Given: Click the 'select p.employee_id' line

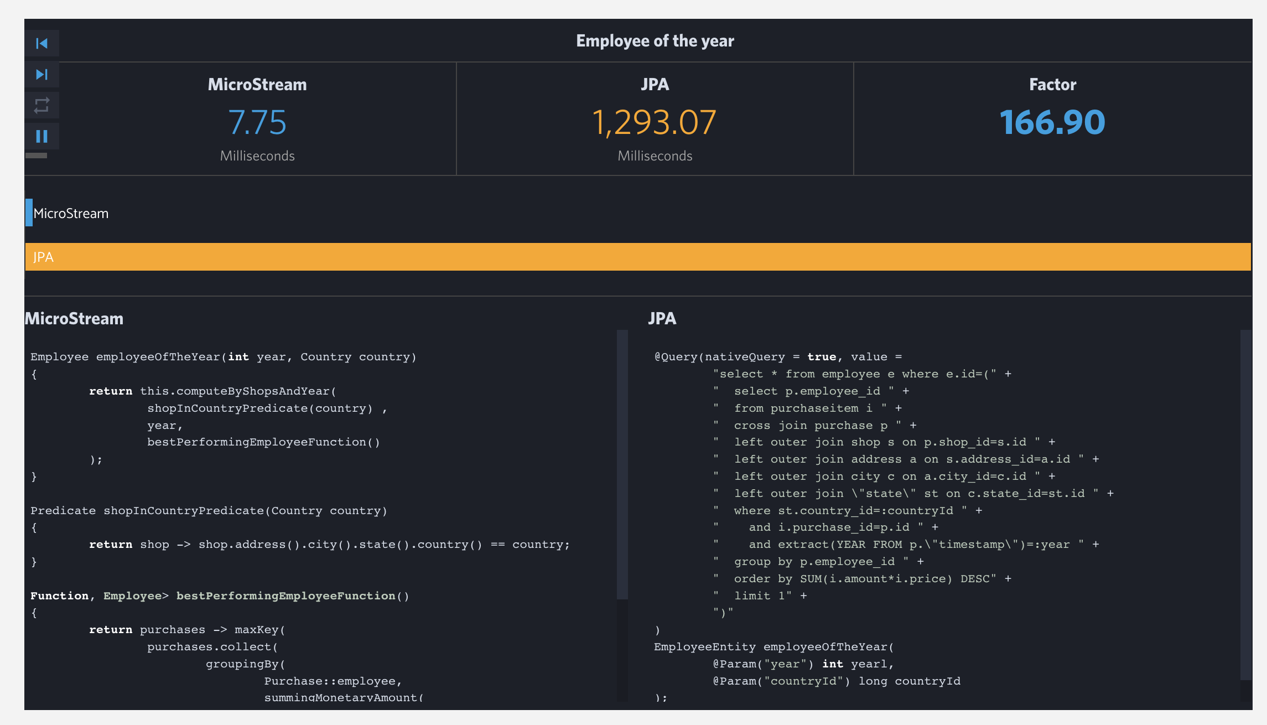Looking at the screenshot, I should 811,391.
